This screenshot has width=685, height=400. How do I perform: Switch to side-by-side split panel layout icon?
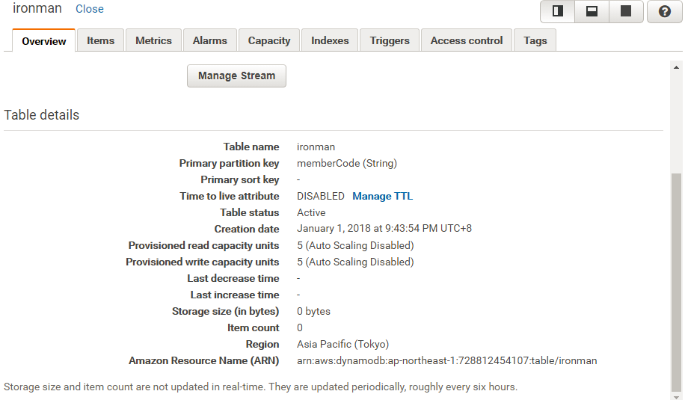[x=558, y=11]
